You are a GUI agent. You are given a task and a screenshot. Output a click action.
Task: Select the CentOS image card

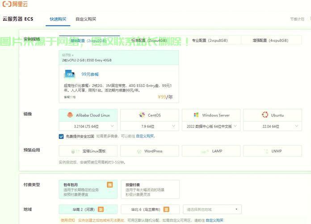pyautogui.click(x=150, y=115)
